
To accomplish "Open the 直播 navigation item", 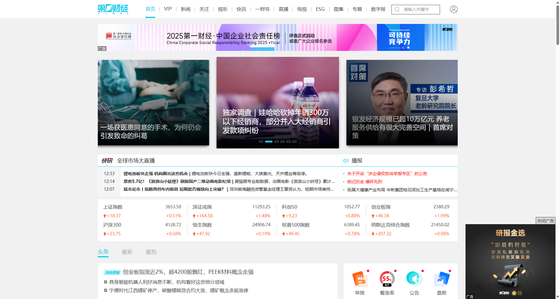I will (x=283, y=9).
